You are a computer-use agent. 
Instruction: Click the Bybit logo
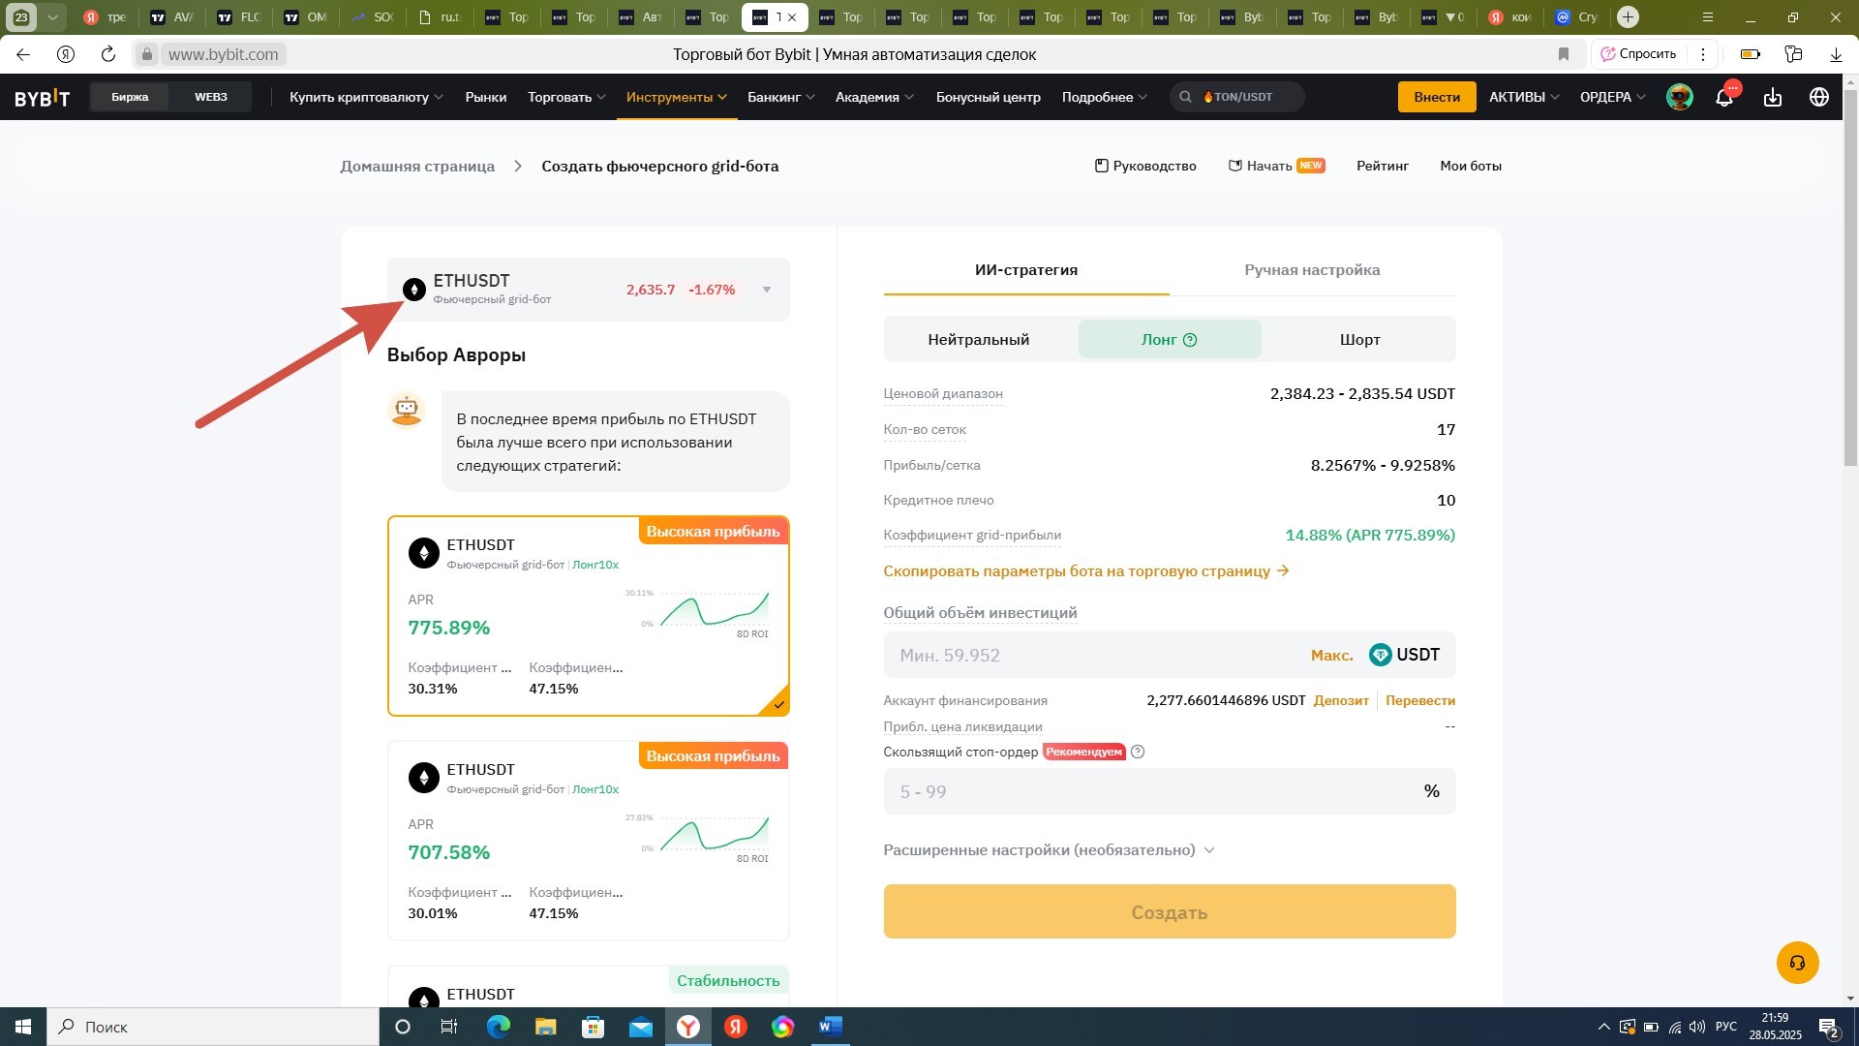(x=42, y=97)
